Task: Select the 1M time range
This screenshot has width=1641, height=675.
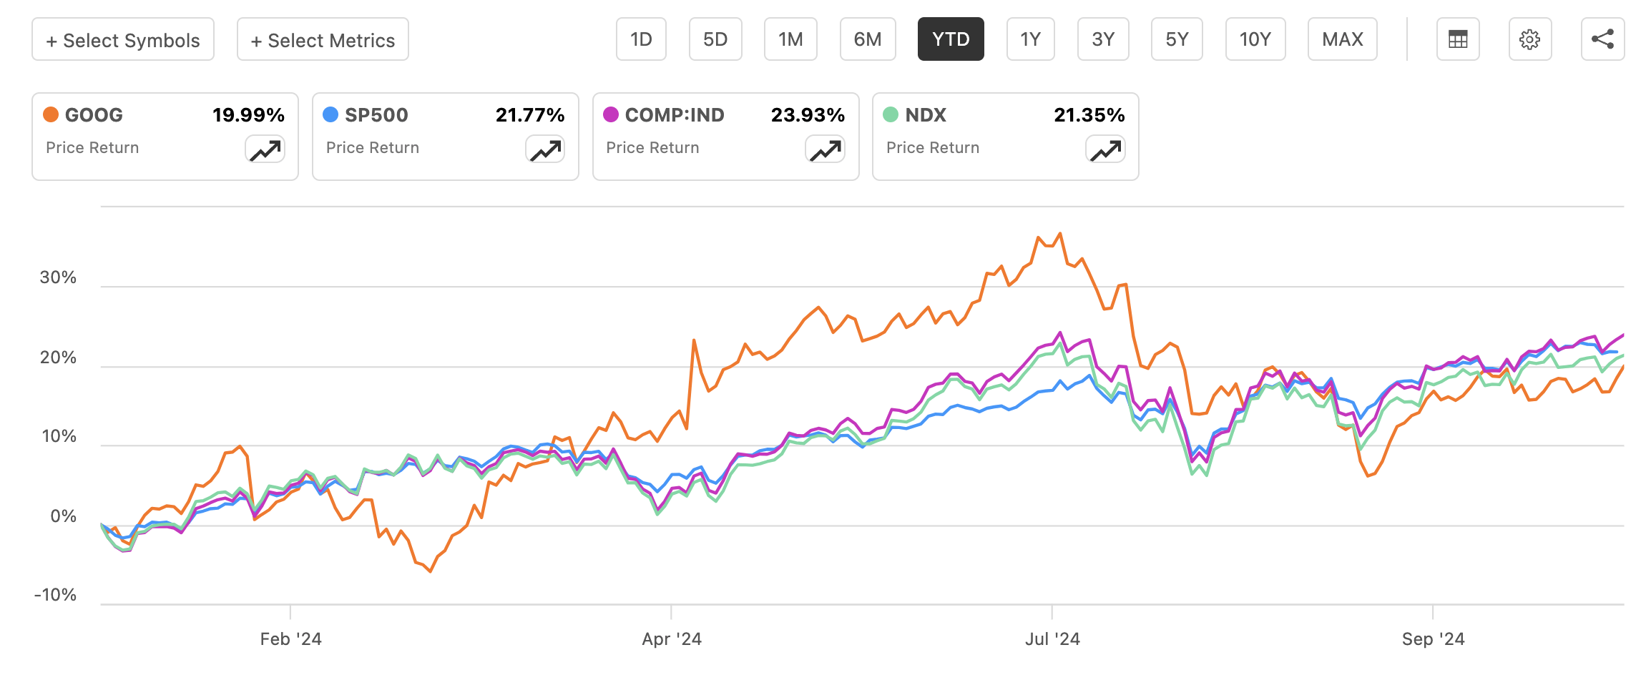Action: pyautogui.click(x=790, y=39)
